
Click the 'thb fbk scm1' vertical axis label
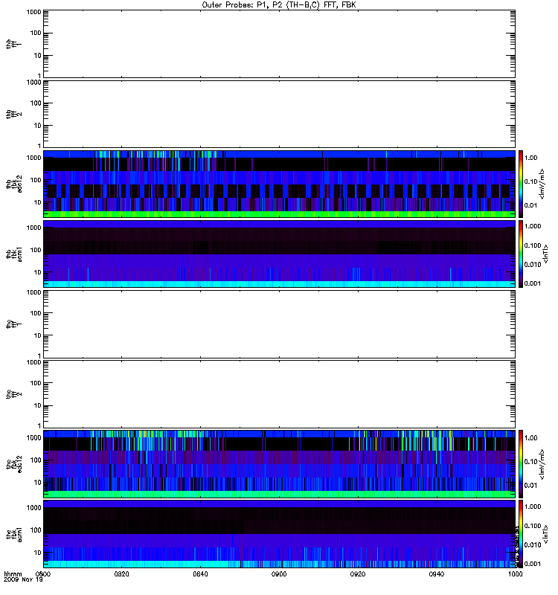[x=13, y=254]
